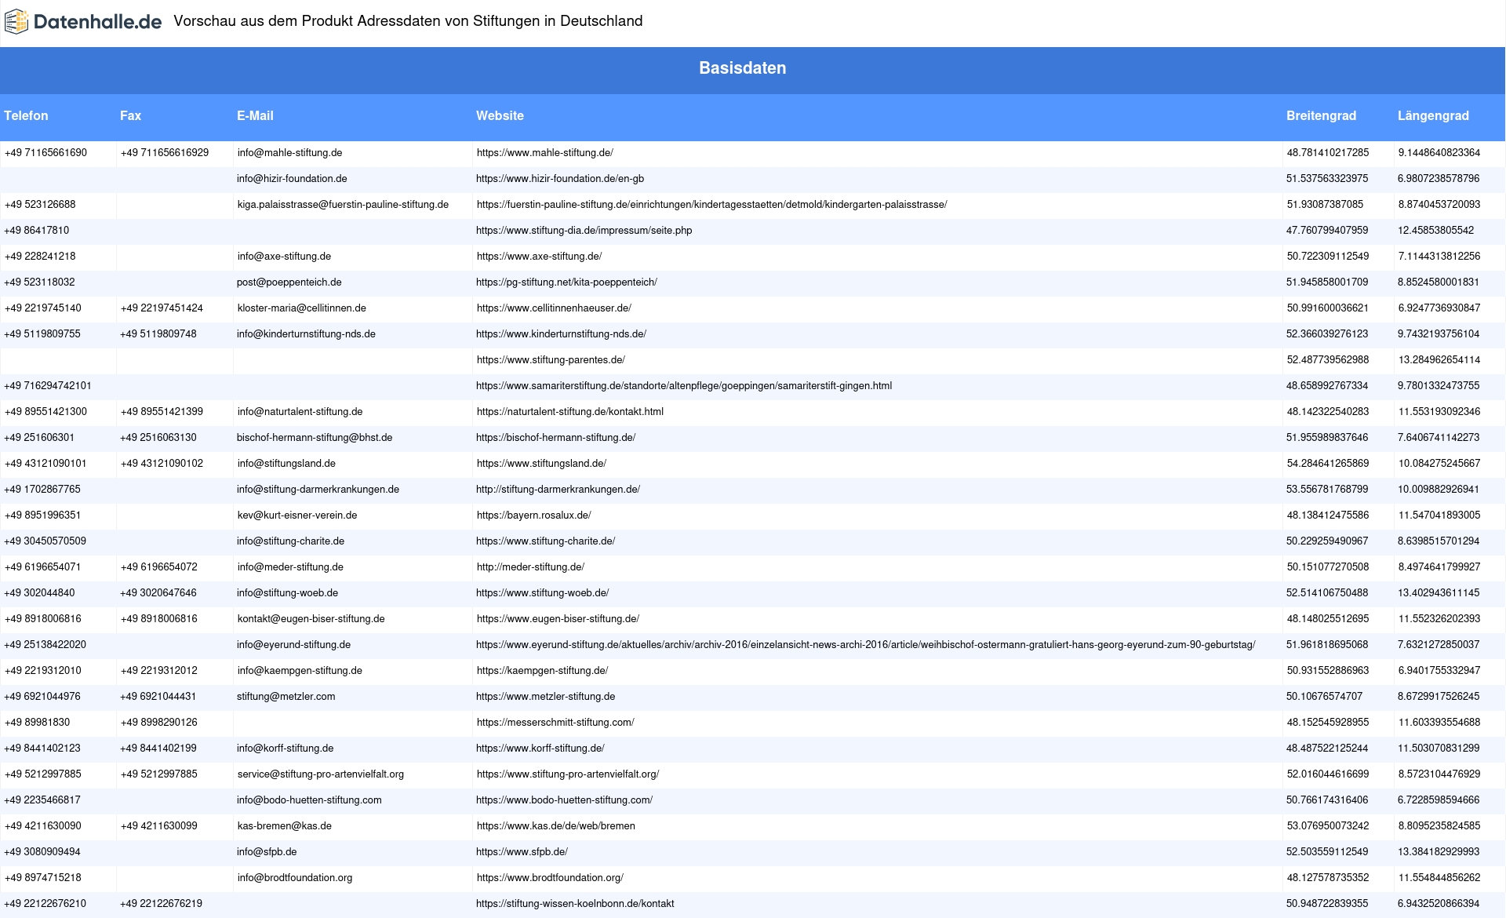
Task: Click email kas-bremen@kas.de
Action: 285,826
